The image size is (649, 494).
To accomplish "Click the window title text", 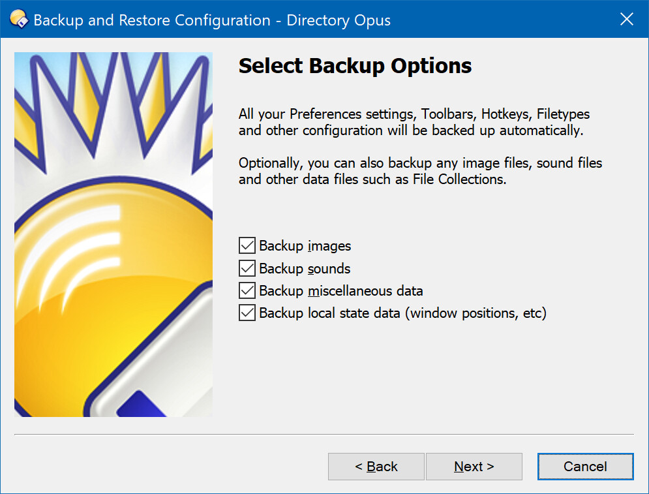I will coord(212,20).
